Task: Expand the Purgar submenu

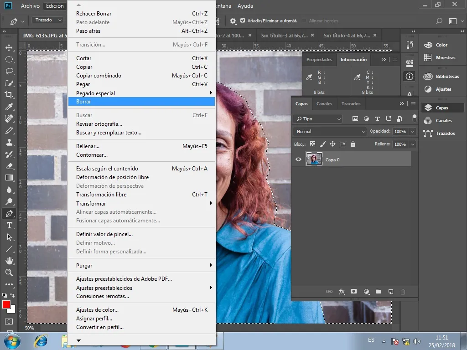Action: tap(141, 266)
